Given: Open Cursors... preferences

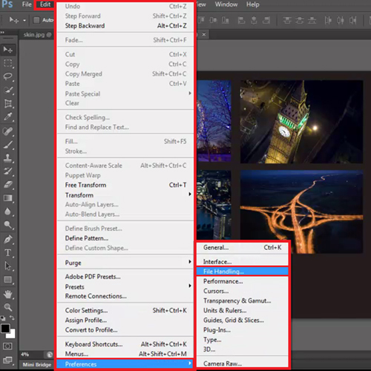Looking at the screenshot, I should coord(243,291).
